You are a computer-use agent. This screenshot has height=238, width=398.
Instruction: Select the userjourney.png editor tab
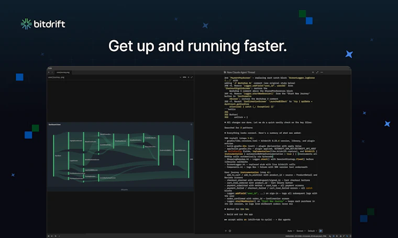coord(63,72)
